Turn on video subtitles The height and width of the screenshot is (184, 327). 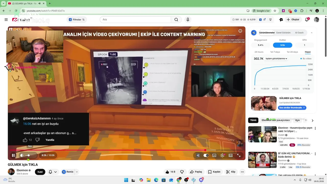point(214,155)
